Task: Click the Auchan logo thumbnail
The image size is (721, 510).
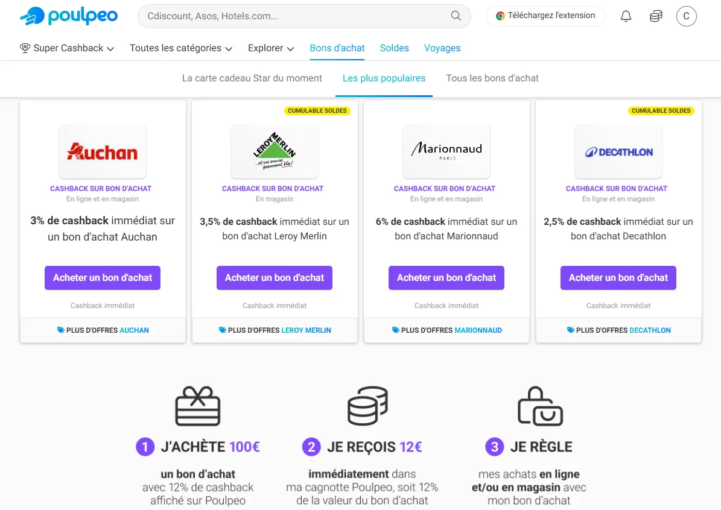Action: coord(103,152)
